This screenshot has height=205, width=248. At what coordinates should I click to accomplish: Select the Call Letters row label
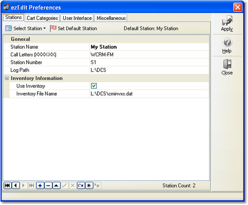[33, 55]
